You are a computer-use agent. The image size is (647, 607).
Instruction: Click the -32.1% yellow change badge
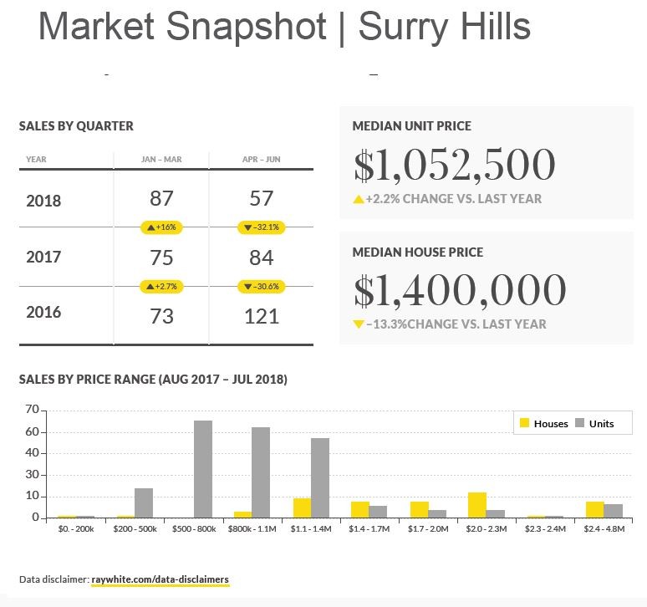click(261, 227)
